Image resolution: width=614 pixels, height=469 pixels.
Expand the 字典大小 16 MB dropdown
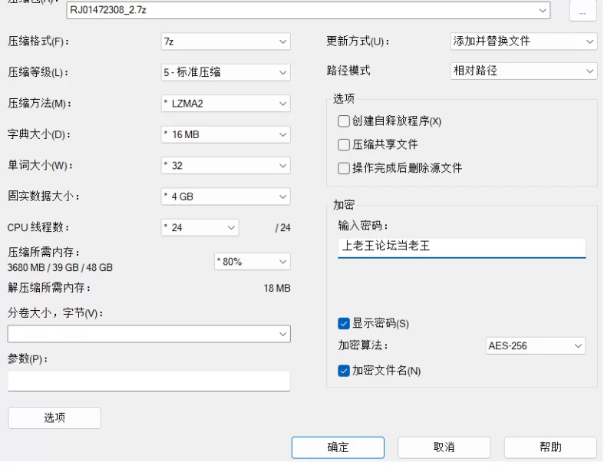(x=226, y=134)
